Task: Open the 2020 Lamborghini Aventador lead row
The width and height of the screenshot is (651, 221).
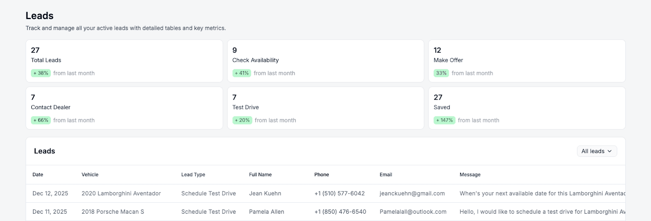Action: click(121, 194)
